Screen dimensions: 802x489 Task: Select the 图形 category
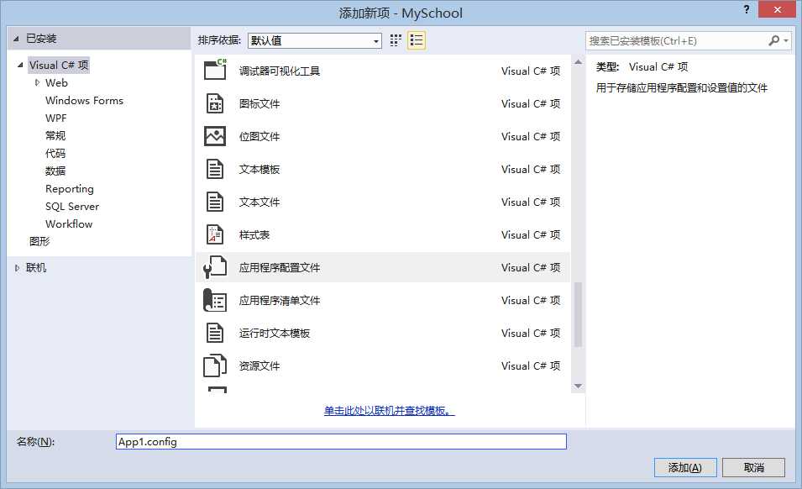39,241
